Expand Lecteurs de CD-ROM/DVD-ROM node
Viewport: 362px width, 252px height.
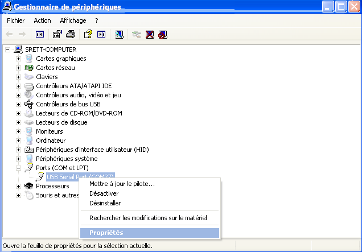pyautogui.click(x=18, y=113)
